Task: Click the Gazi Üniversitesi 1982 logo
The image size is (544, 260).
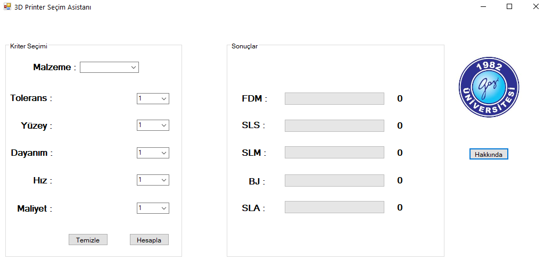Action: (489, 87)
